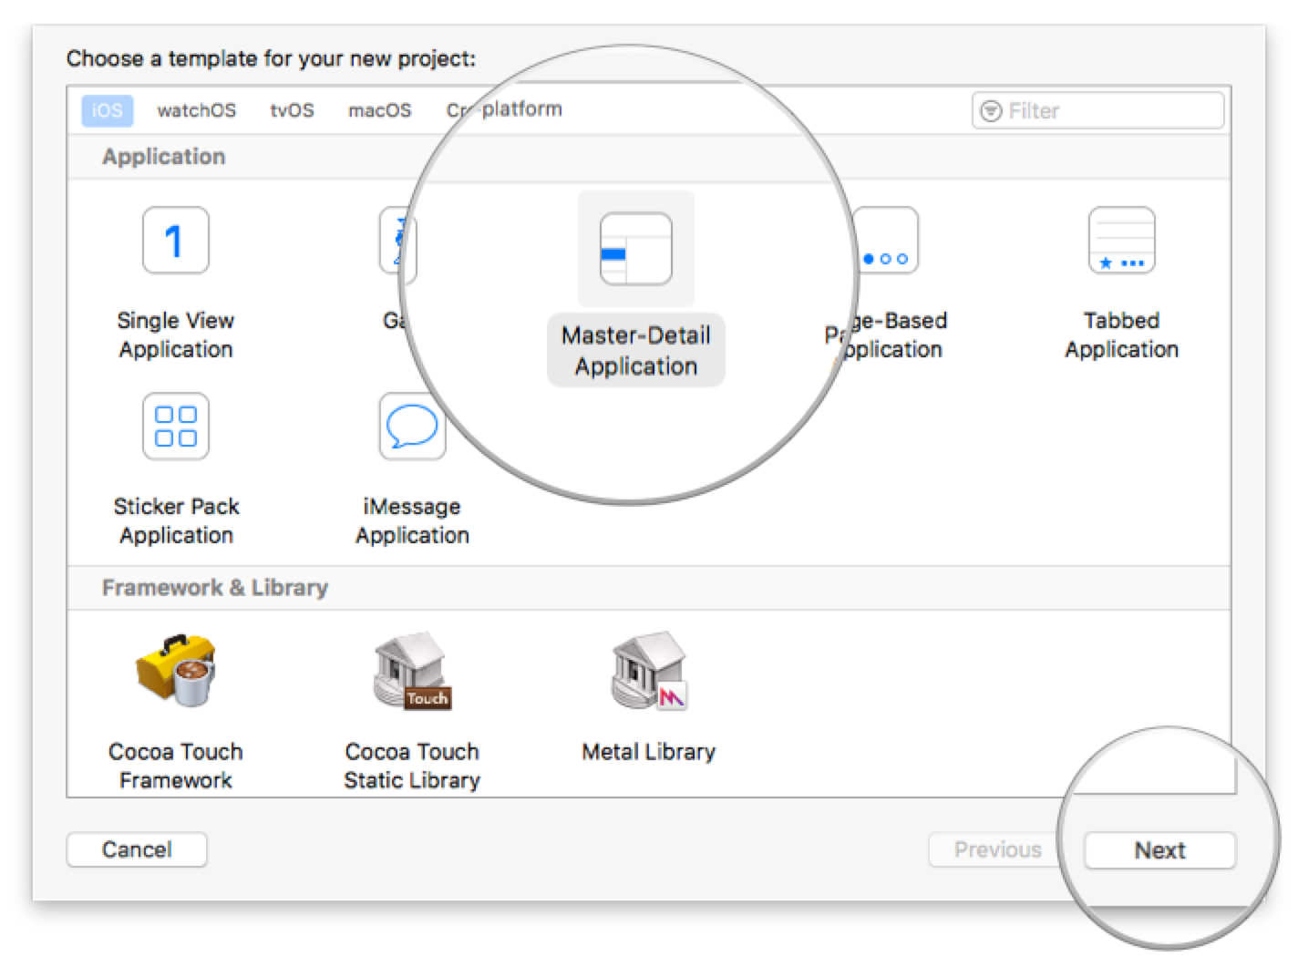Click the Master-Detail Application label
Viewport: 1298px width, 957px height.
pyautogui.click(x=636, y=351)
